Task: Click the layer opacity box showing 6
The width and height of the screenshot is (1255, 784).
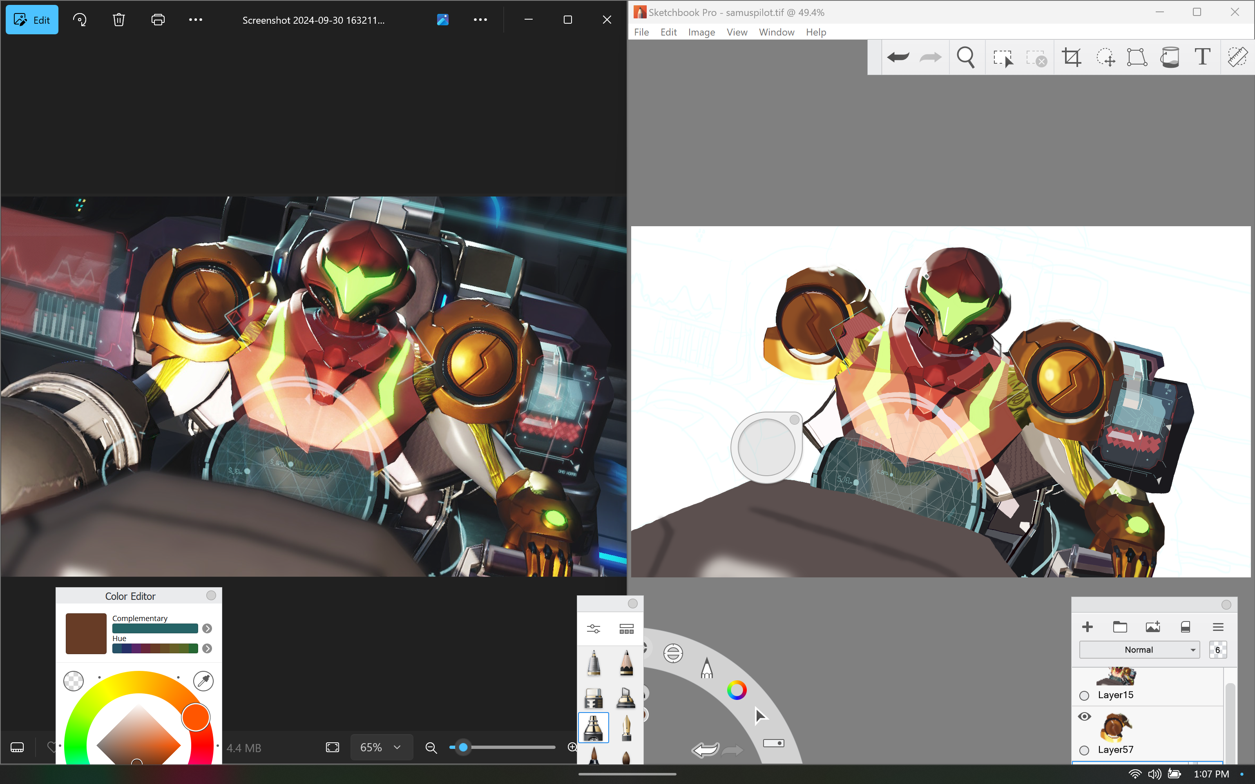Action: 1218,650
